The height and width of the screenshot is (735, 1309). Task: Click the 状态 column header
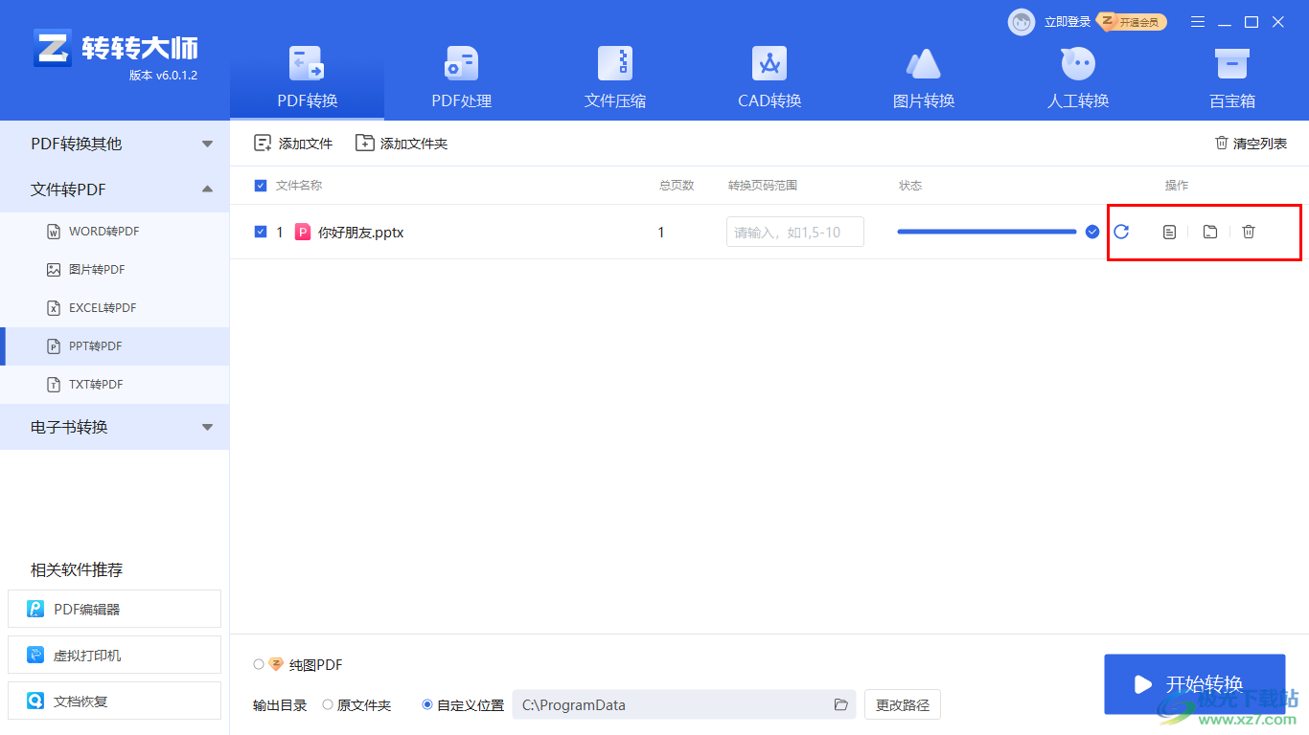coord(910,186)
